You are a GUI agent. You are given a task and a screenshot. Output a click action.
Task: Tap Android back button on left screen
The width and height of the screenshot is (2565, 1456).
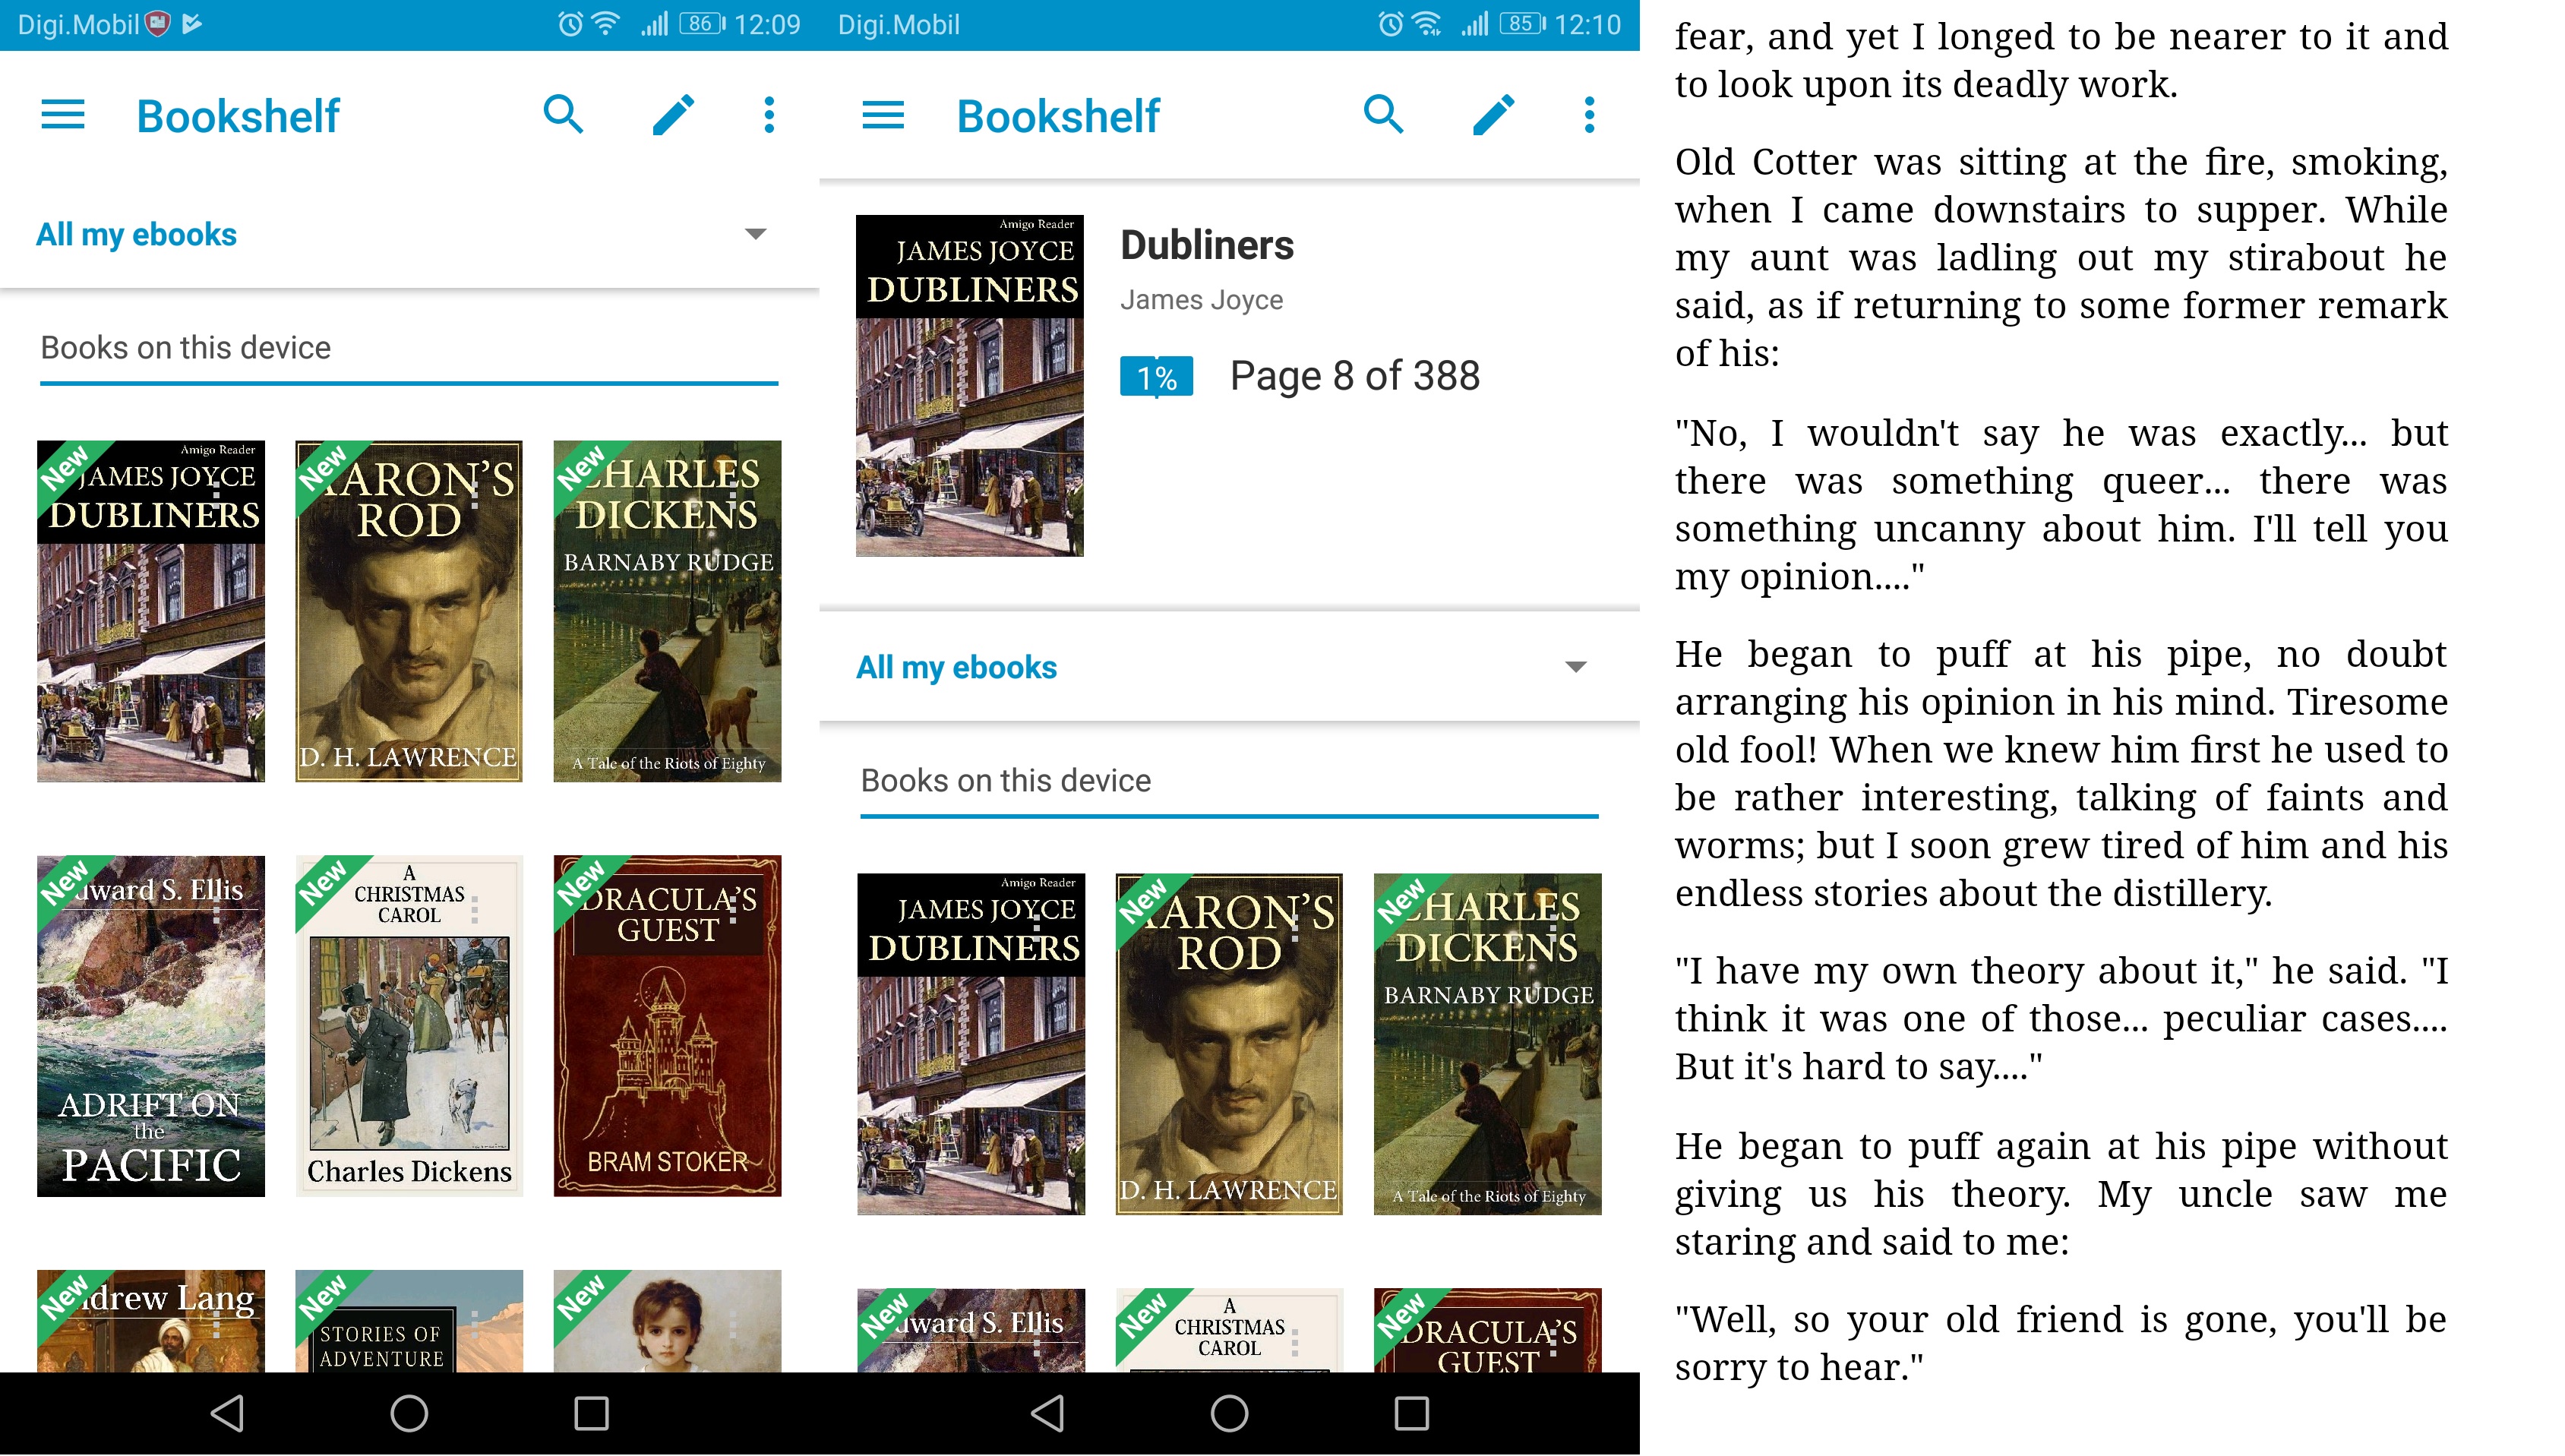(228, 1413)
